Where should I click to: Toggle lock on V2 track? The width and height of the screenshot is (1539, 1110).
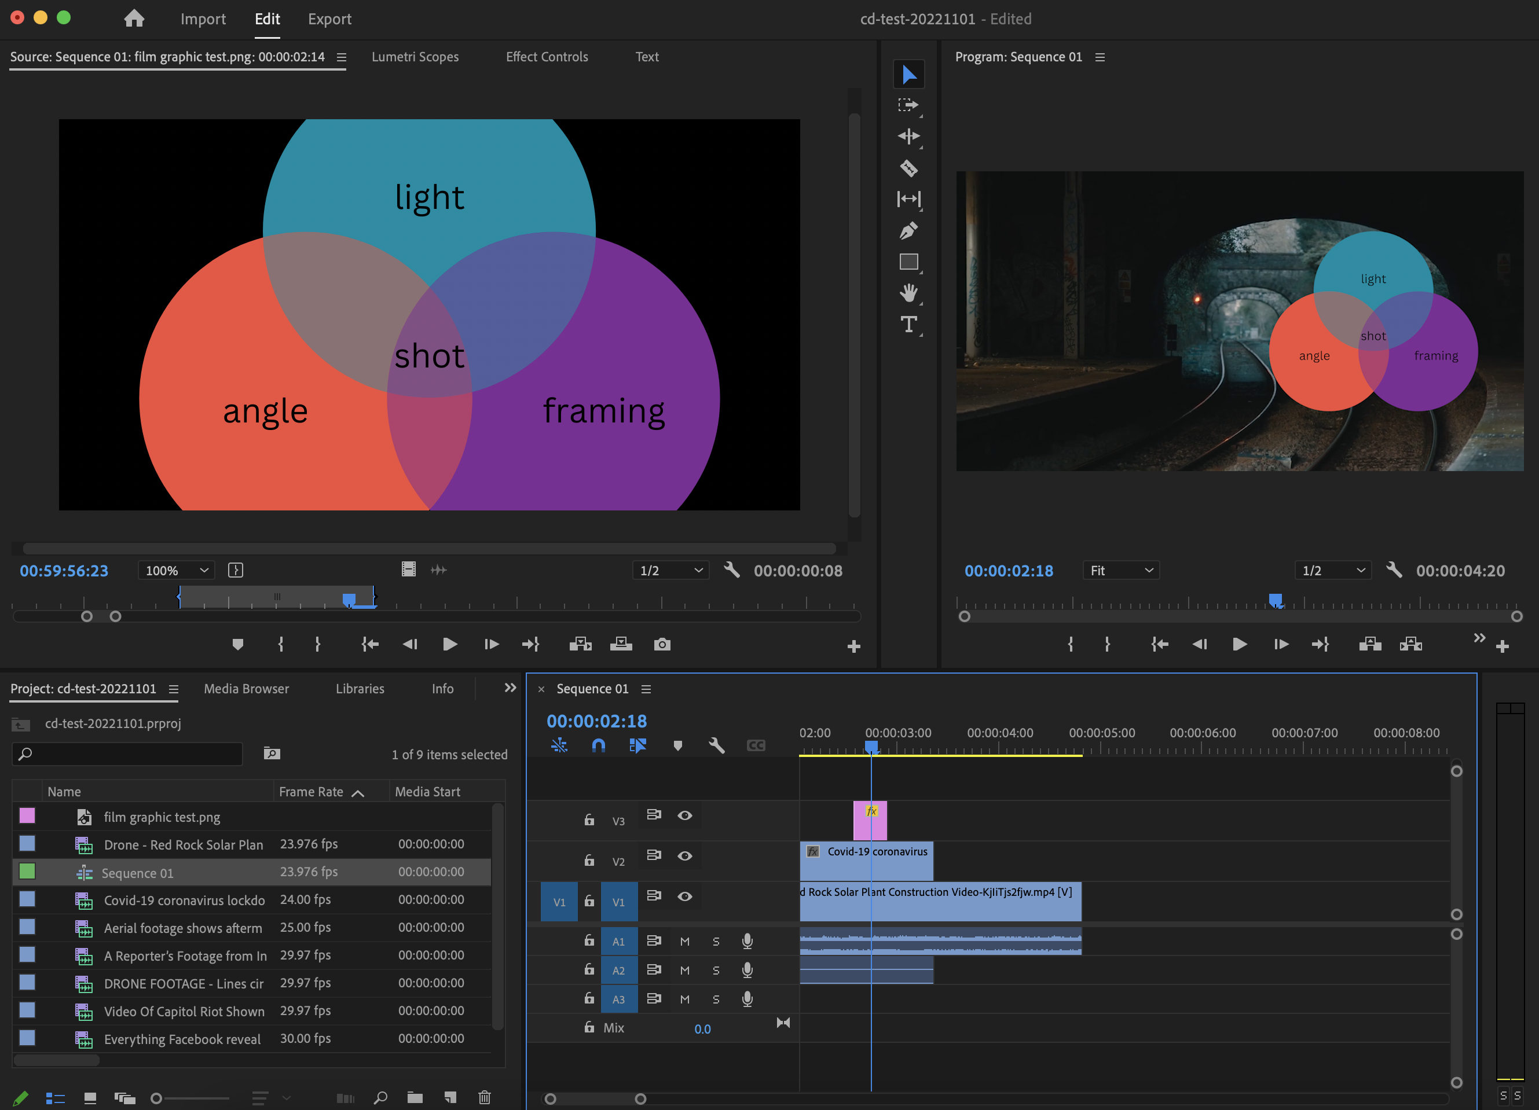589,861
